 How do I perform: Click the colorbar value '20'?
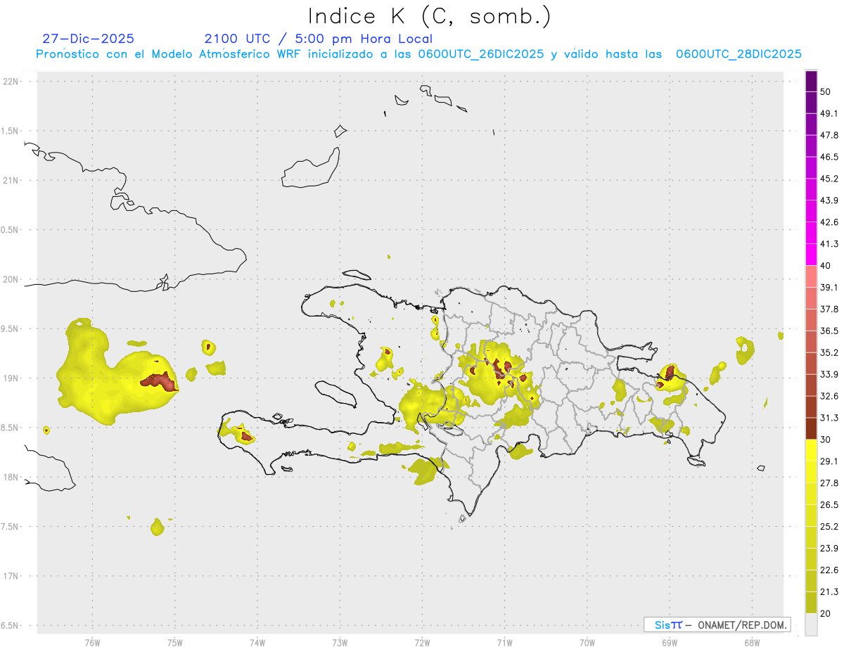point(826,614)
